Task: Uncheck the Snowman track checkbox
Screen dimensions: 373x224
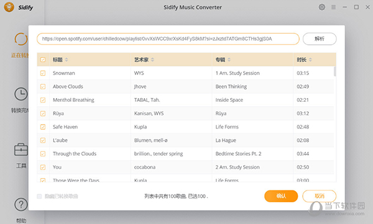Action: click(43, 73)
